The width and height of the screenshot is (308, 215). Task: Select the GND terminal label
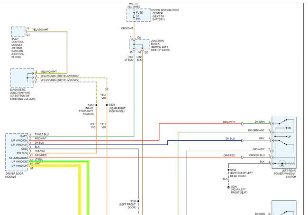click(x=24, y=149)
